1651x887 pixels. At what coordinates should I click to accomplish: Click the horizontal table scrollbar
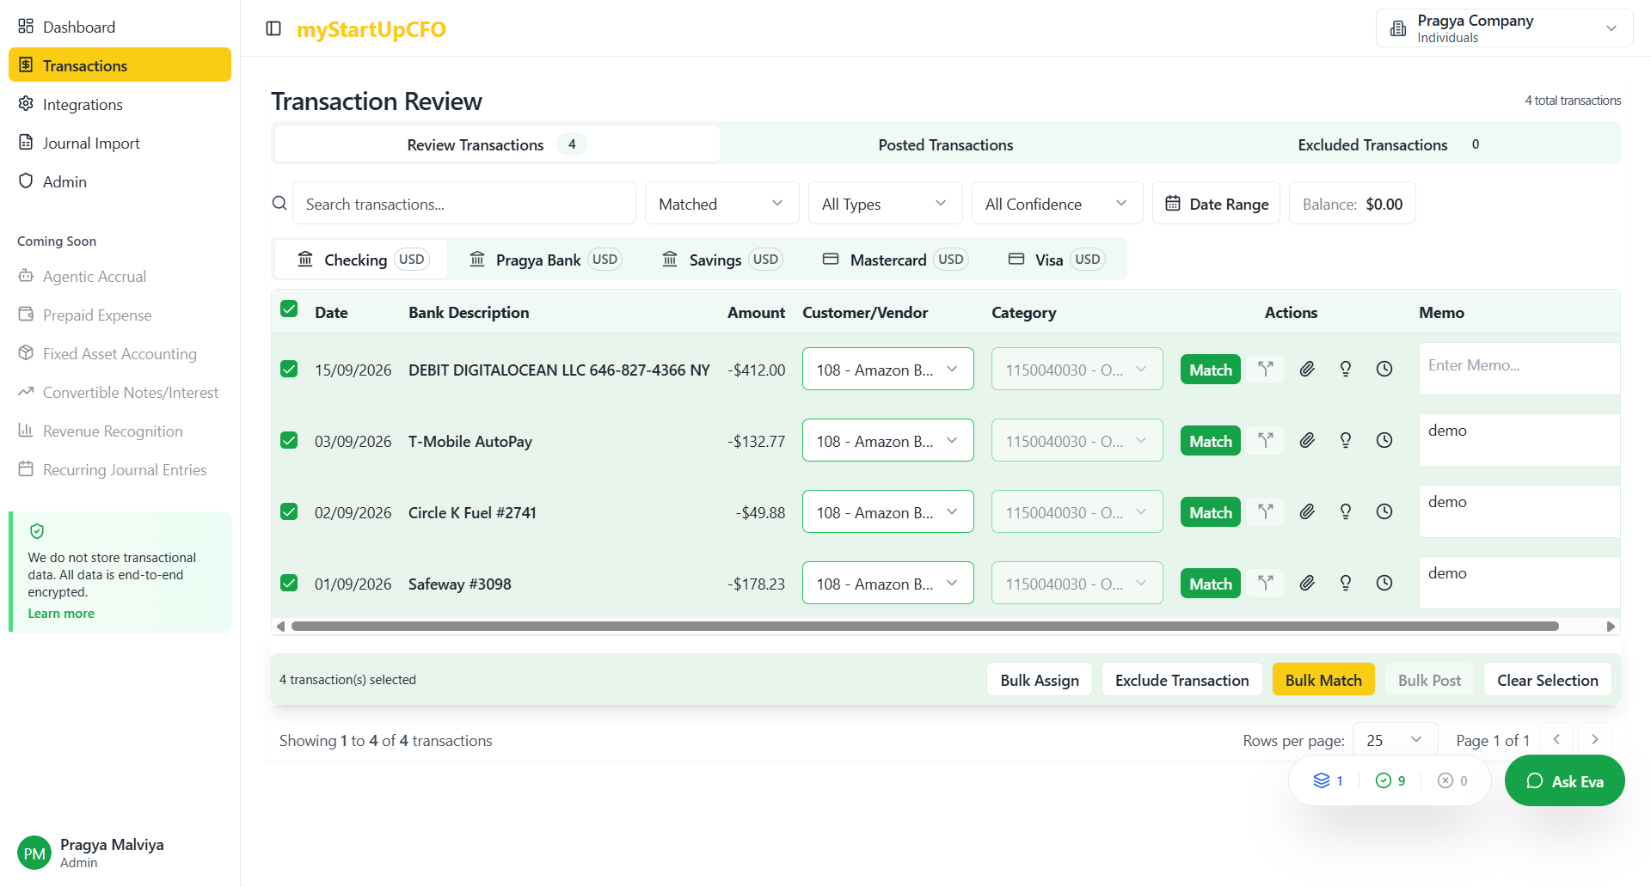(x=924, y=627)
